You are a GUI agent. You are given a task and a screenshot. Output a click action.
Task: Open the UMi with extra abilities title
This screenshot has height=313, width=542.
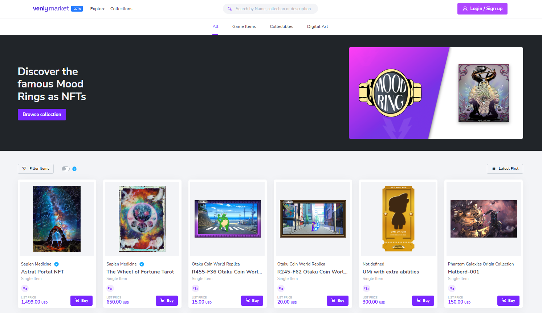(391, 272)
